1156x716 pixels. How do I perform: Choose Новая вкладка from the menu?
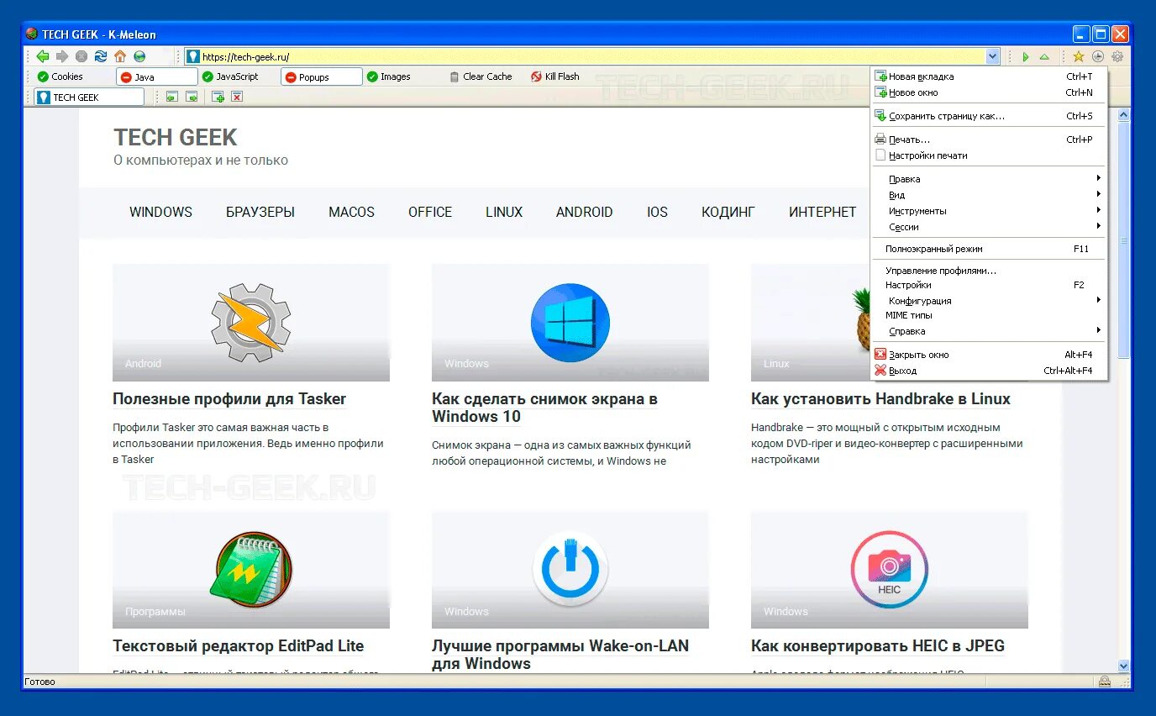click(989, 76)
